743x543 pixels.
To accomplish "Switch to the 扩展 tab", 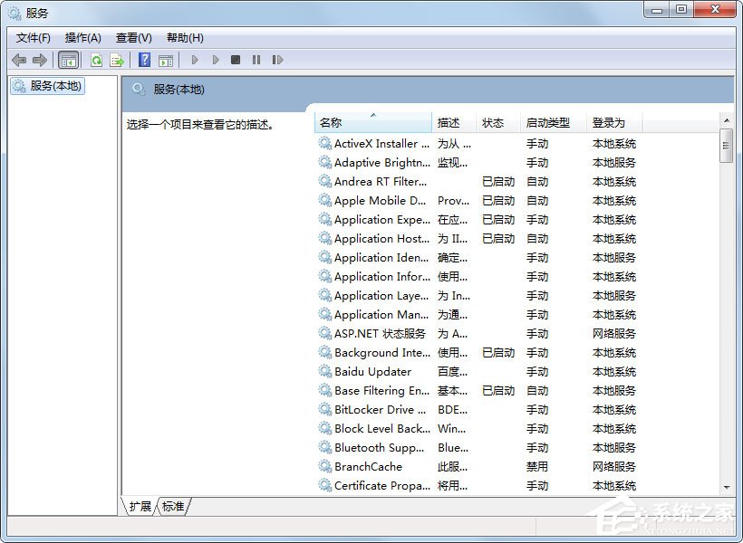I will [x=139, y=507].
